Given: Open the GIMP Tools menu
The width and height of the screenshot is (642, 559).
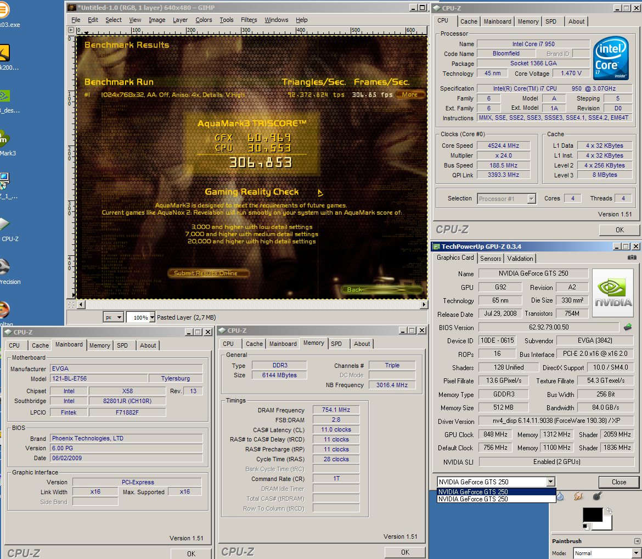Looking at the screenshot, I should (x=227, y=20).
